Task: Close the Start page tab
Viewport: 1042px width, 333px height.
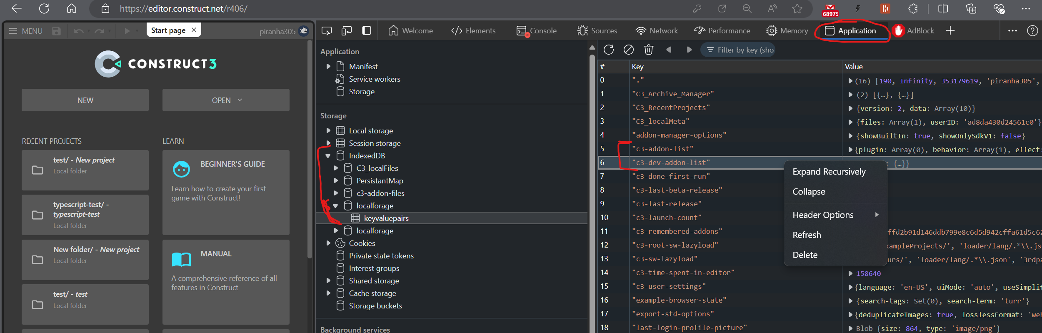Action: pyautogui.click(x=194, y=30)
